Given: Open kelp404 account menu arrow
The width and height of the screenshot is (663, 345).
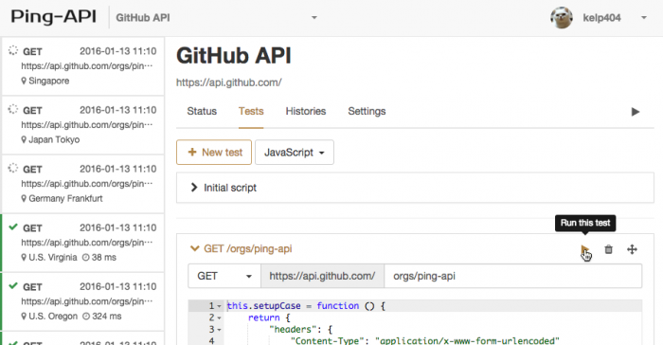Looking at the screenshot, I should click(x=643, y=18).
